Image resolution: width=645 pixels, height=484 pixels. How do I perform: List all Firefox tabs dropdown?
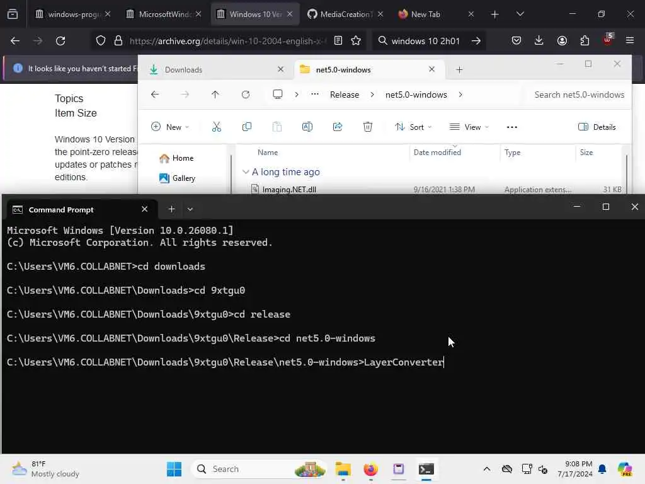tap(520, 14)
